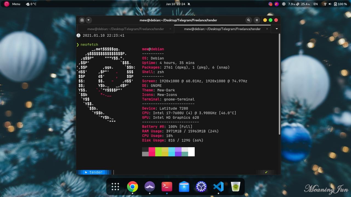This screenshot has width=351, height=197.
Task: Click the "DE: GNOME" line
Action: click(x=152, y=86)
